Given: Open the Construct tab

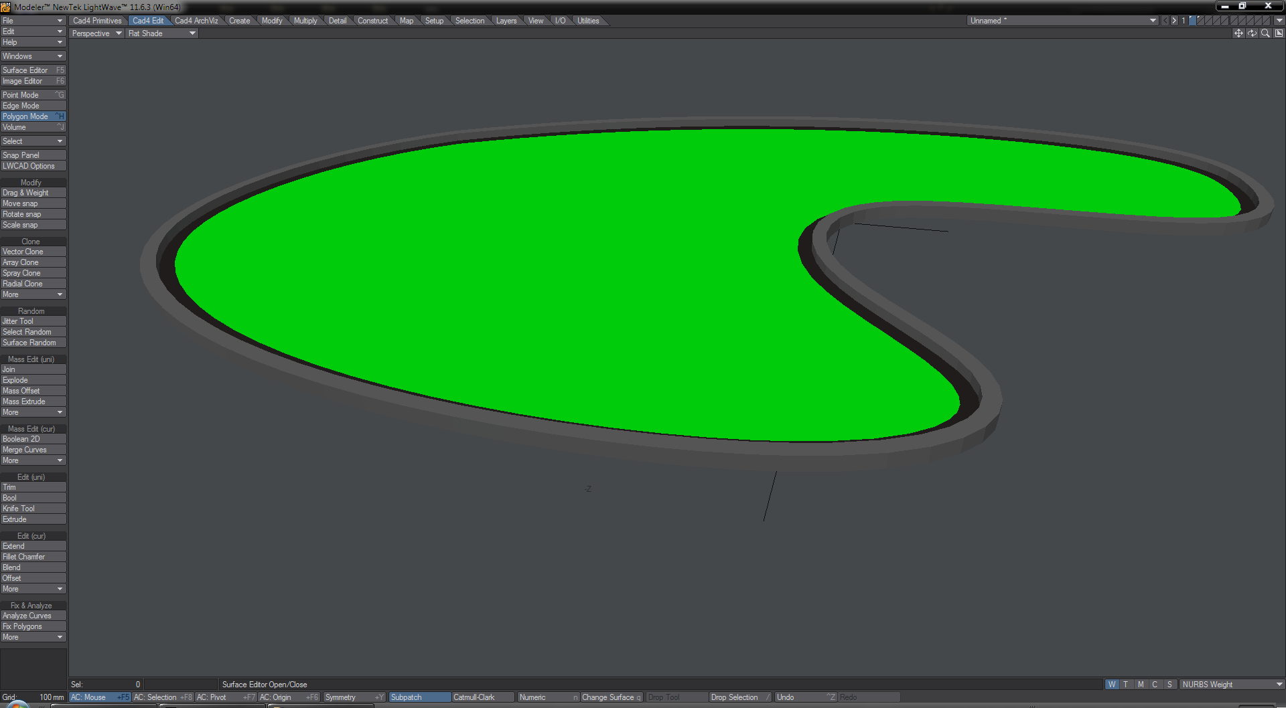Looking at the screenshot, I should pyautogui.click(x=372, y=21).
